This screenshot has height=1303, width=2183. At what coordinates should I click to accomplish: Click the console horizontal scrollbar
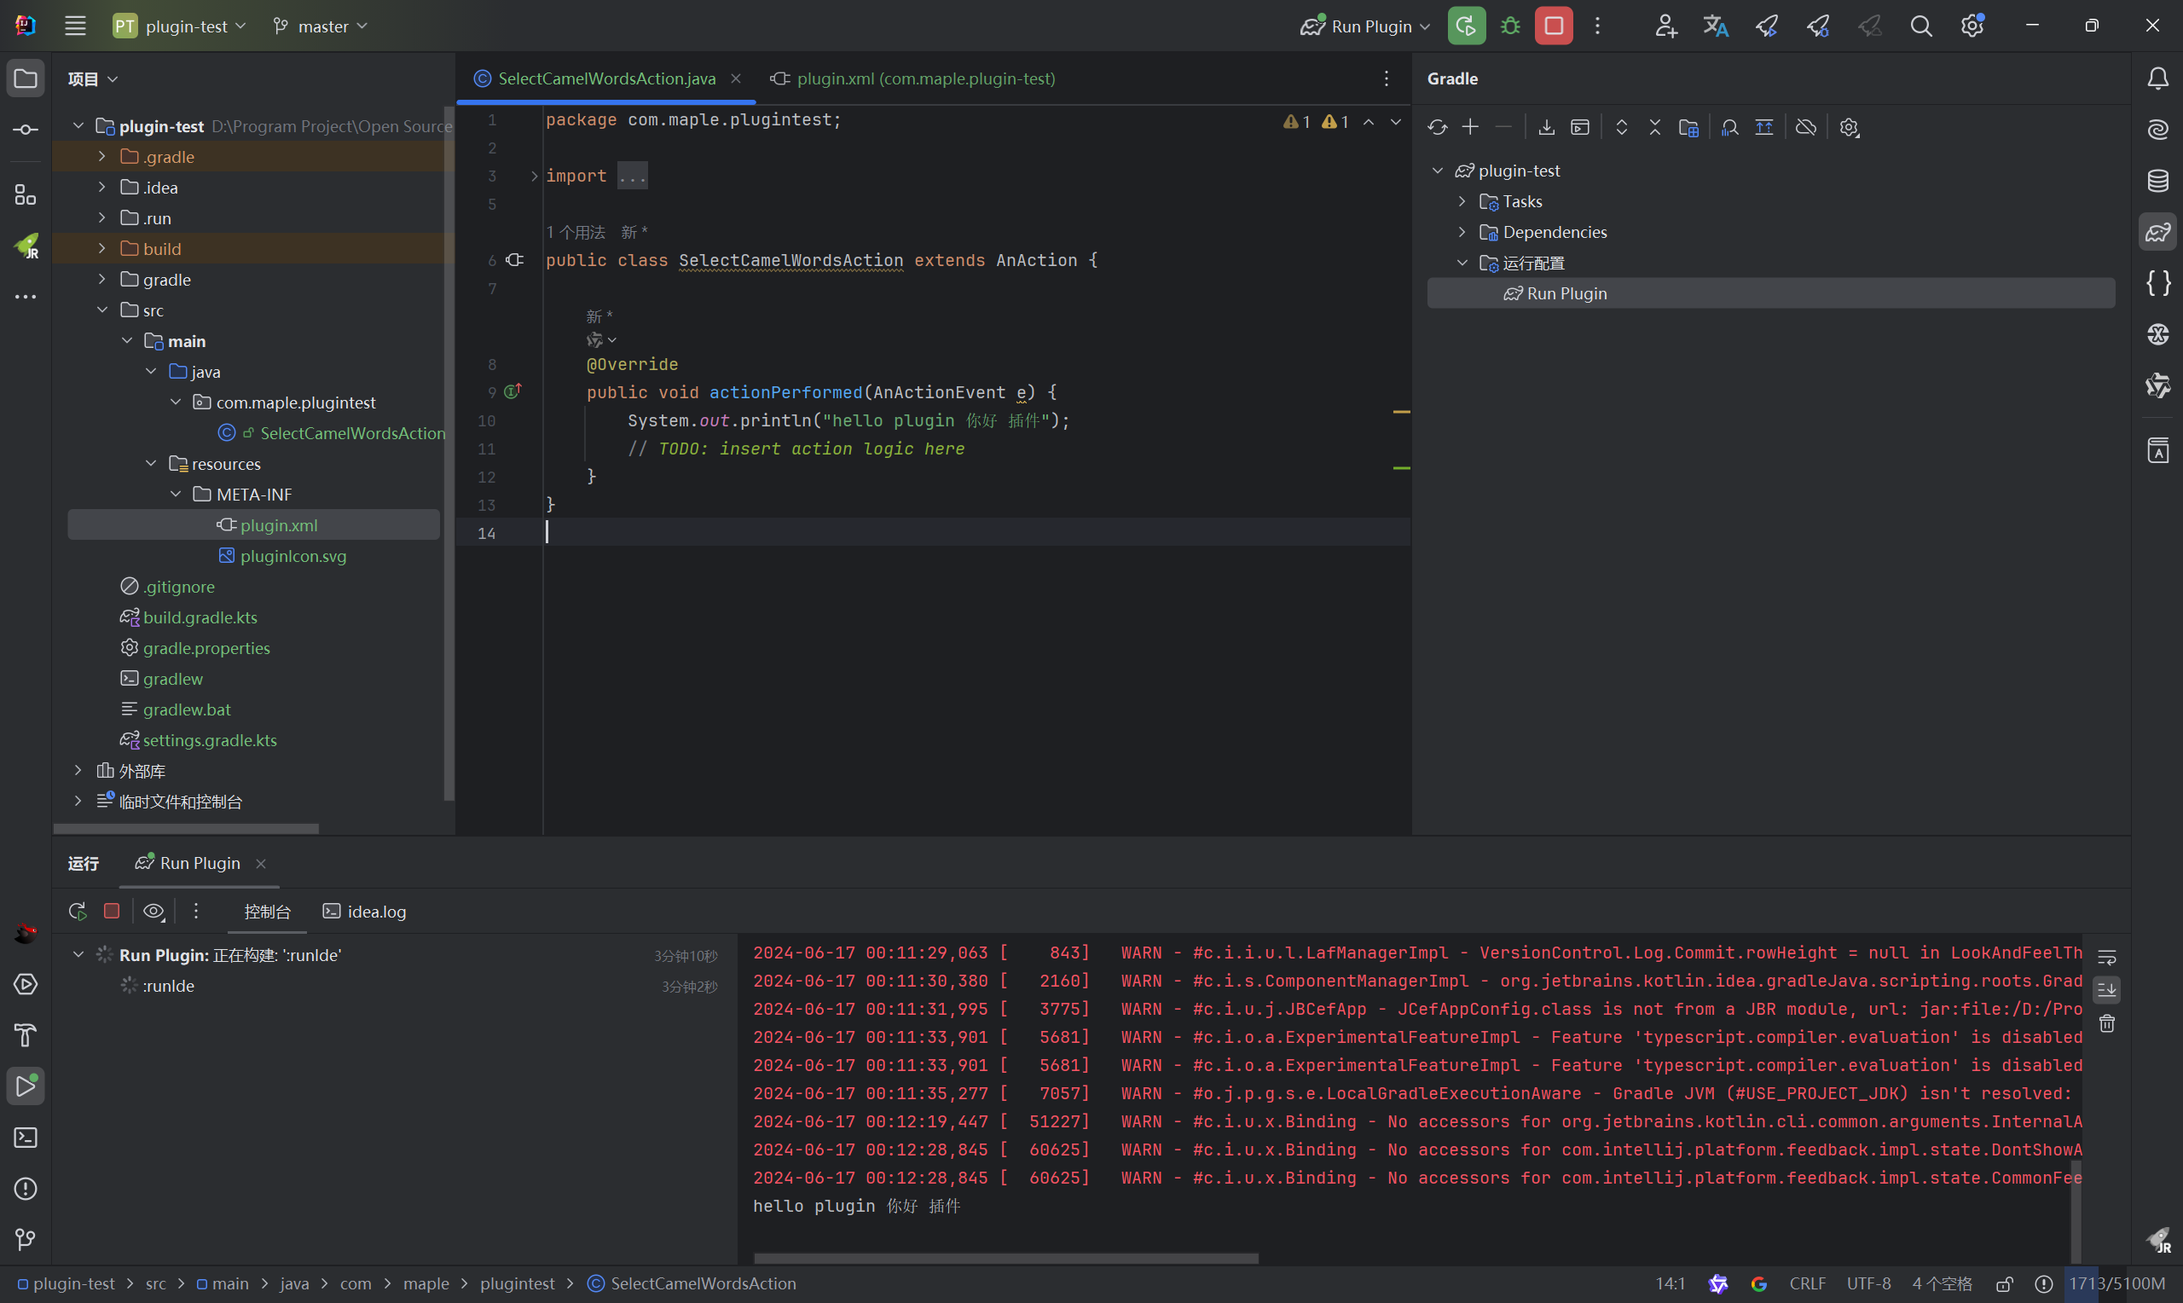(x=1005, y=1258)
